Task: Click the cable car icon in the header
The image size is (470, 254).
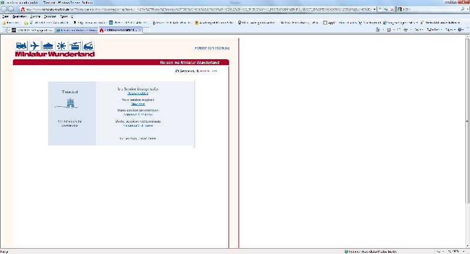Action: (75, 46)
